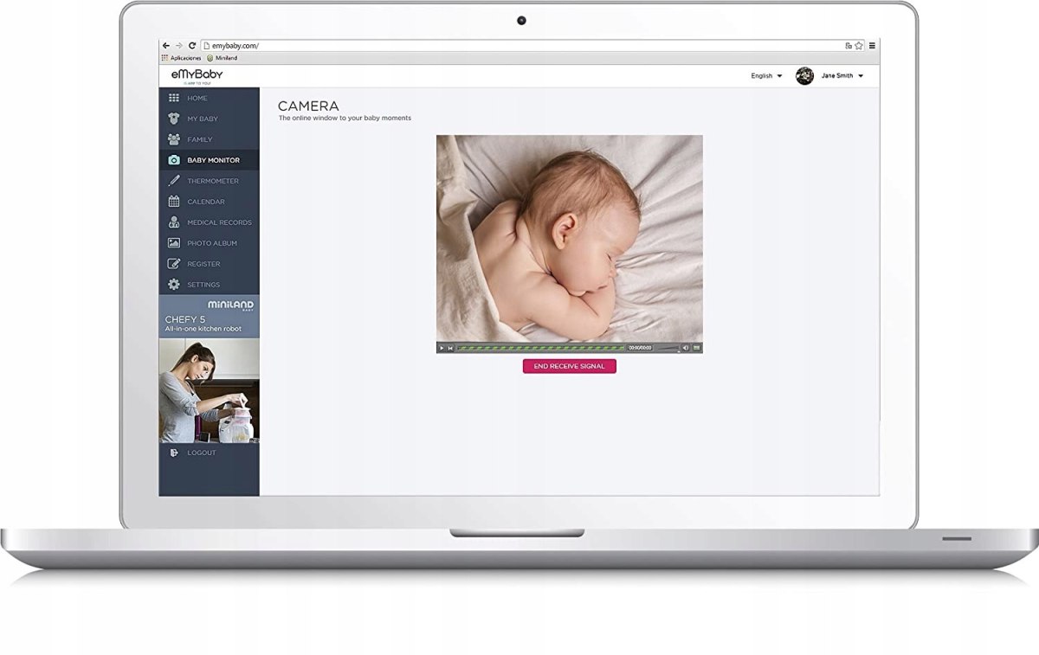Expand the English language dropdown

(766, 76)
